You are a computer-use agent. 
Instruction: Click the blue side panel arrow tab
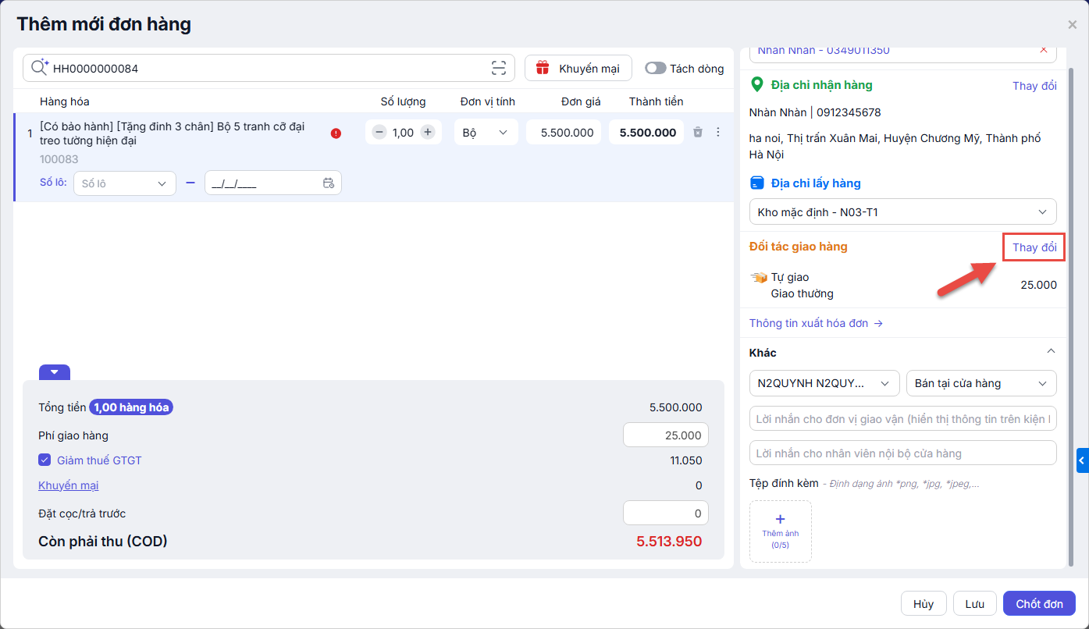pyautogui.click(x=1082, y=460)
